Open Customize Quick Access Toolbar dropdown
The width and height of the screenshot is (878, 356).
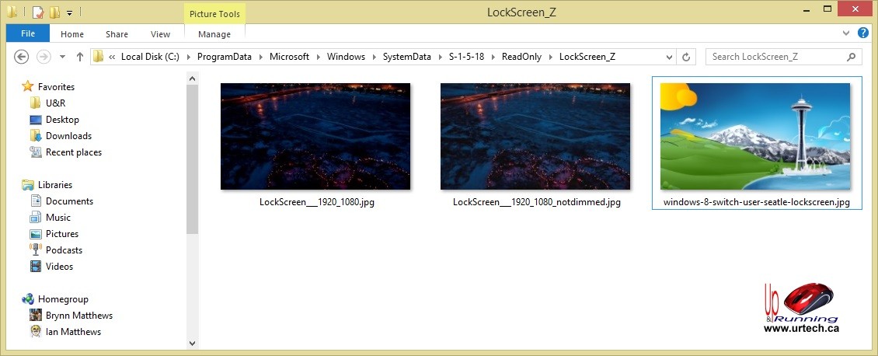click(69, 12)
